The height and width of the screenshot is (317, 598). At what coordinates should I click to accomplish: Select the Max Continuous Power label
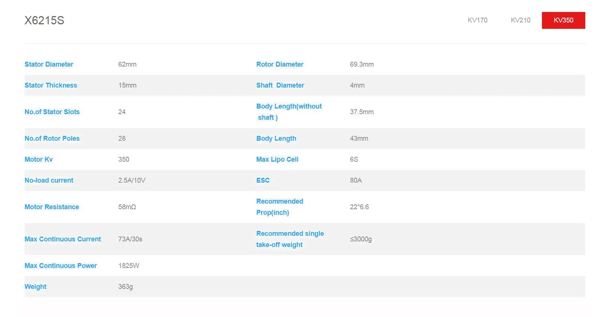click(61, 266)
